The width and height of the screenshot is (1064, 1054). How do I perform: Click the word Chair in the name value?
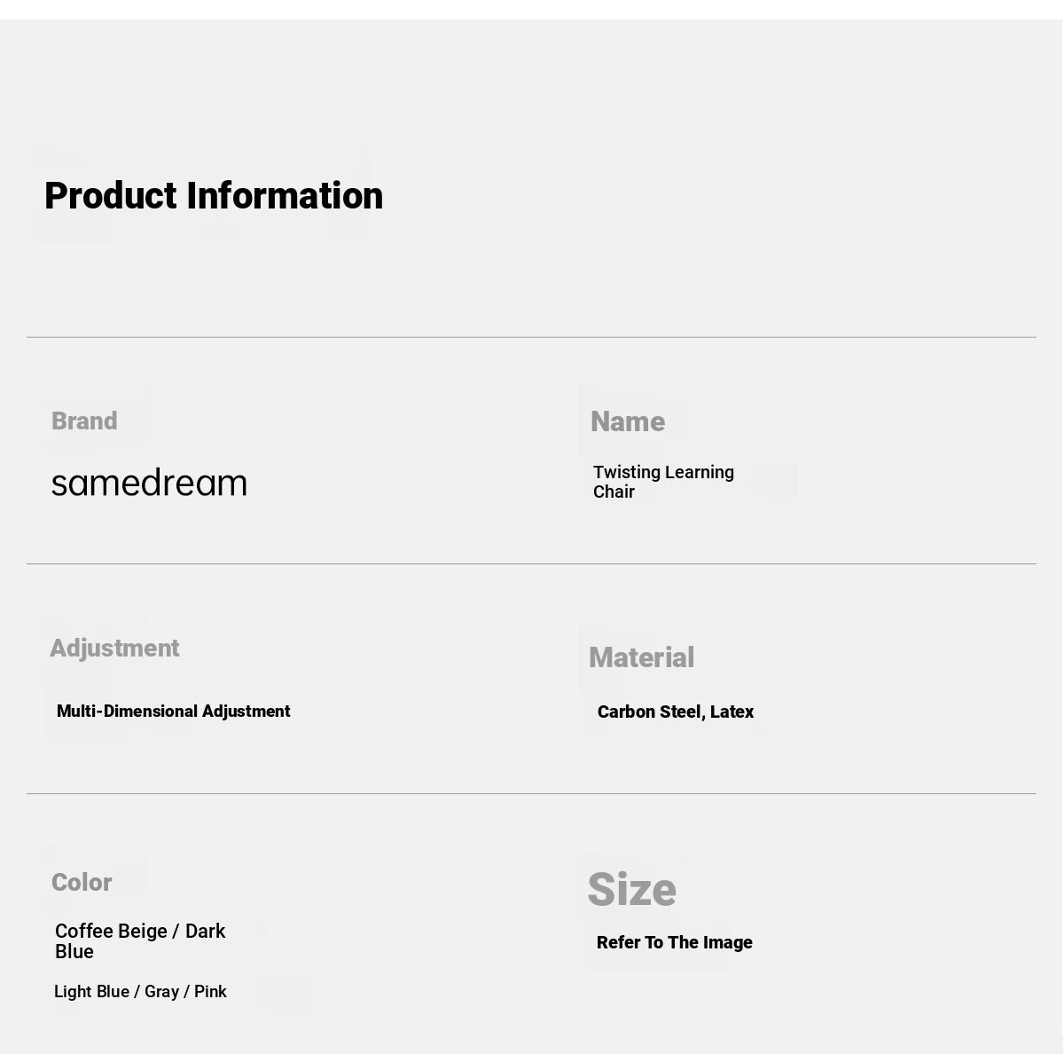(614, 492)
